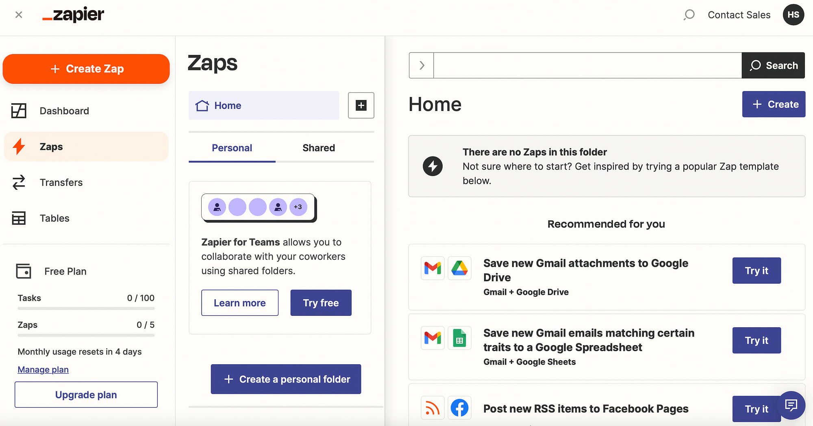
Task: Switch to the Shared tab
Action: [x=319, y=148]
